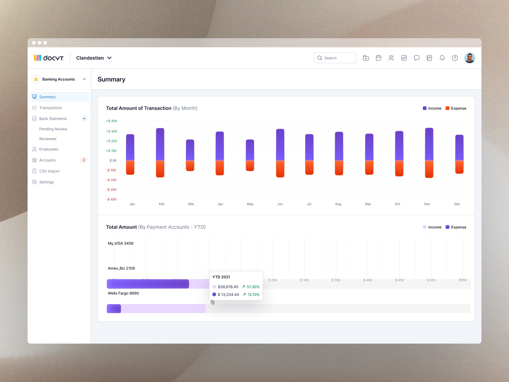
Task: Open Bank Statments in the sidebar
Action: 53,119
